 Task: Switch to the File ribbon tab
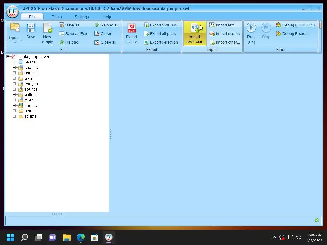click(x=32, y=17)
